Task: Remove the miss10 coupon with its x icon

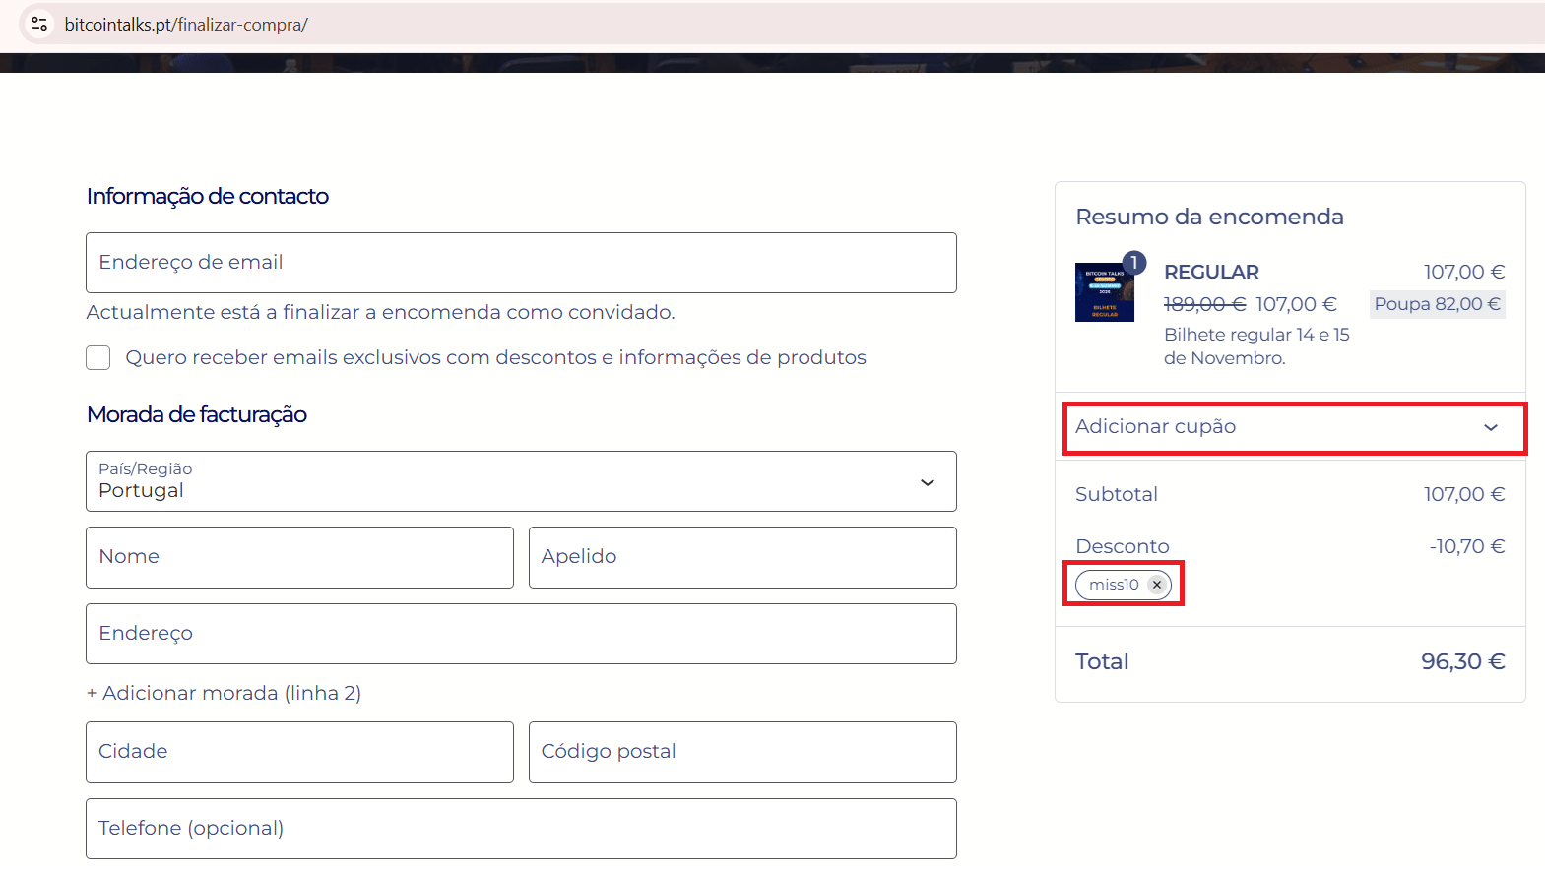Action: coord(1157,585)
